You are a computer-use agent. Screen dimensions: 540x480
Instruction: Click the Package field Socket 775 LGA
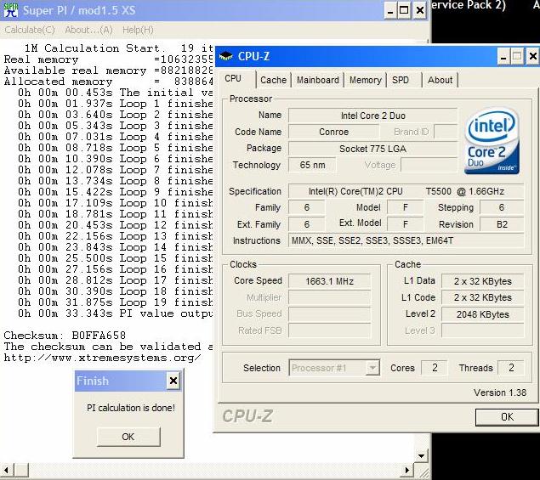coord(373,149)
